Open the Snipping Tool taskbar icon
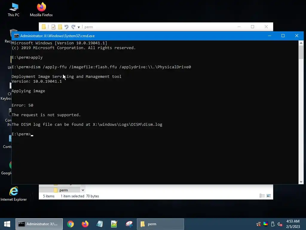 click(x=129, y=224)
